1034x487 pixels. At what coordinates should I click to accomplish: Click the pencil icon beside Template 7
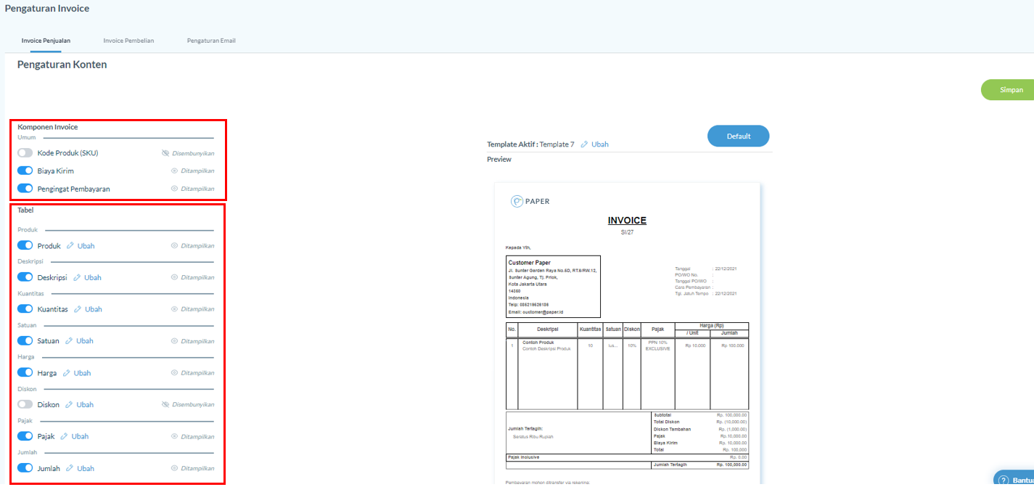(584, 144)
